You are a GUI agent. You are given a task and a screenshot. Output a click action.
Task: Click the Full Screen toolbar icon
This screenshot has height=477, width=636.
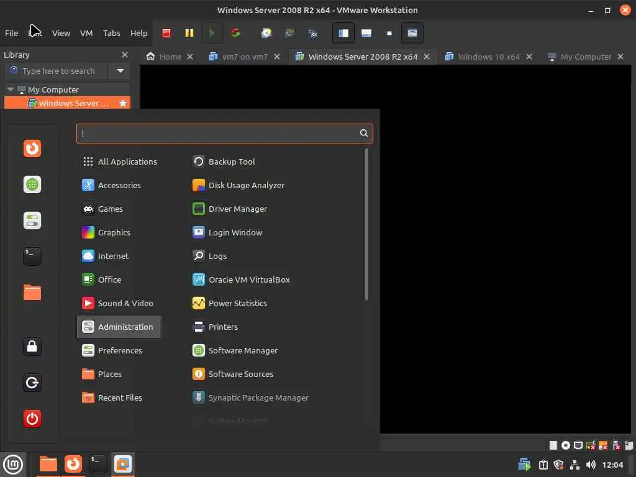click(x=389, y=33)
